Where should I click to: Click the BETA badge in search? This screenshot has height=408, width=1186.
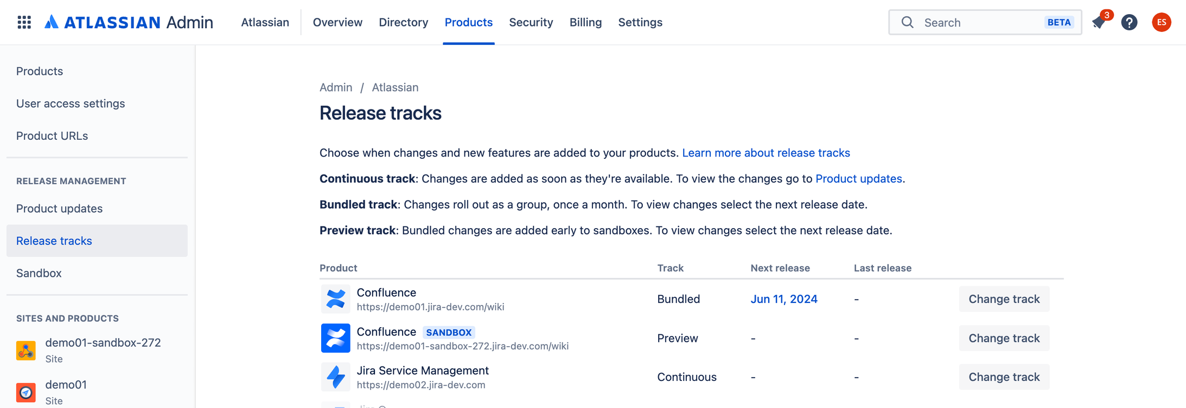coord(1059,22)
